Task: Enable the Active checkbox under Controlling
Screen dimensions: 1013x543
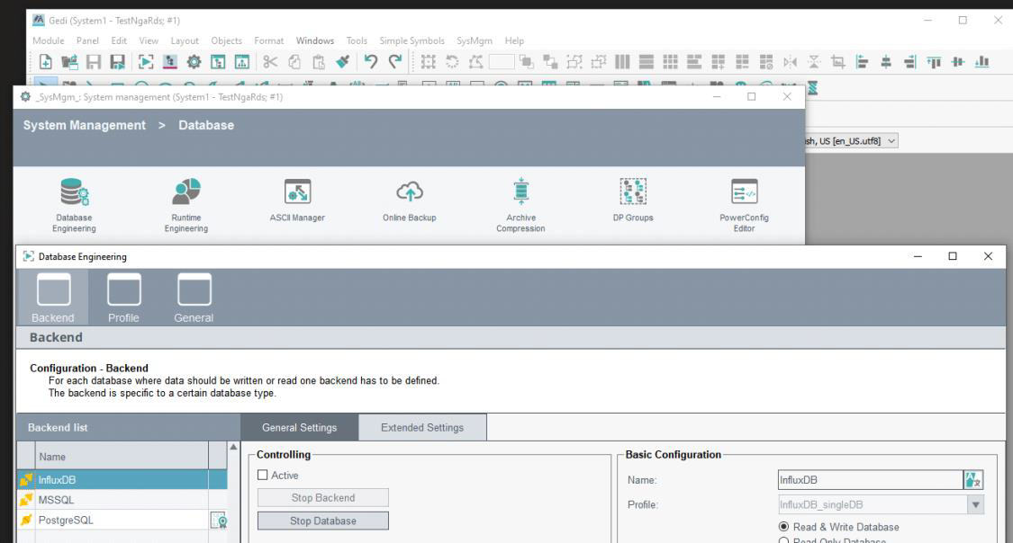Action: tap(261, 475)
